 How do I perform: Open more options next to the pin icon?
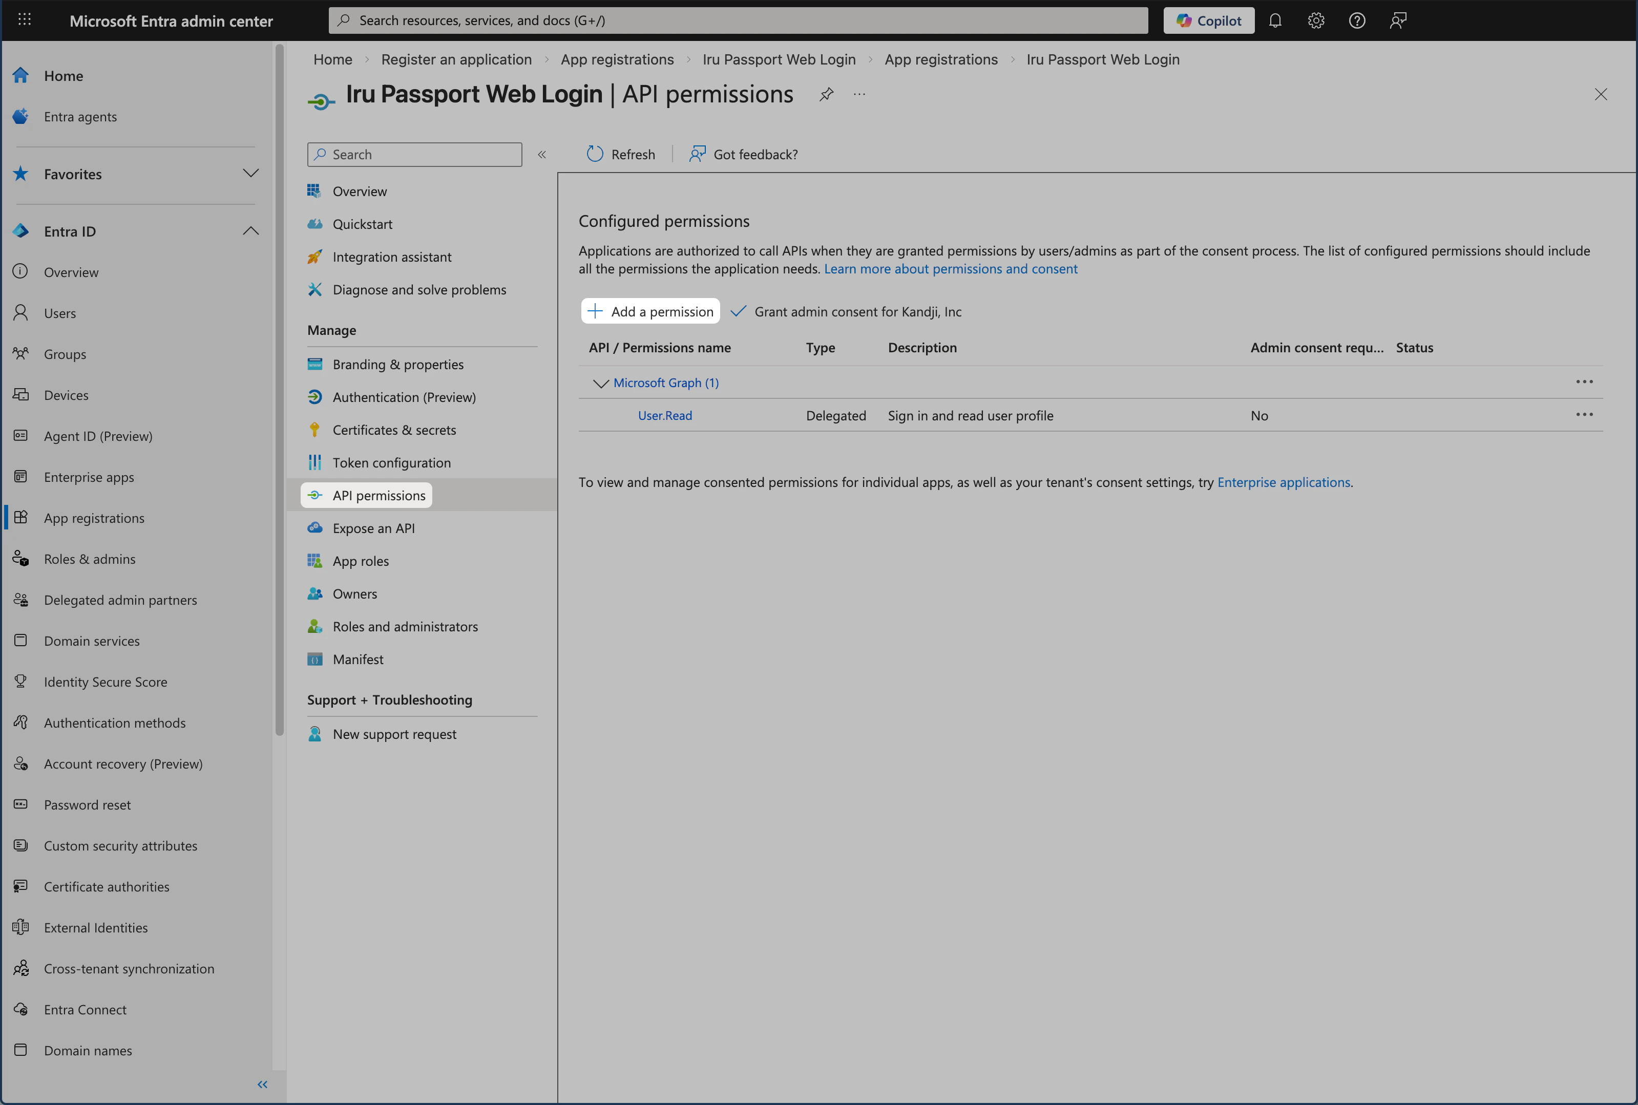click(858, 94)
